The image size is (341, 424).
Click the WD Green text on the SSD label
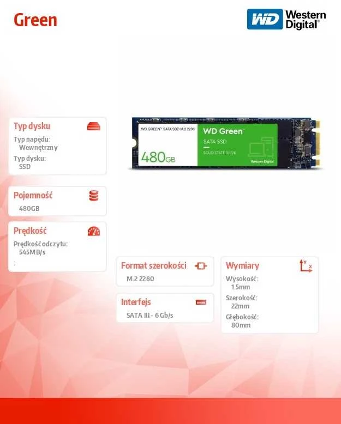[x=223, y=131]
